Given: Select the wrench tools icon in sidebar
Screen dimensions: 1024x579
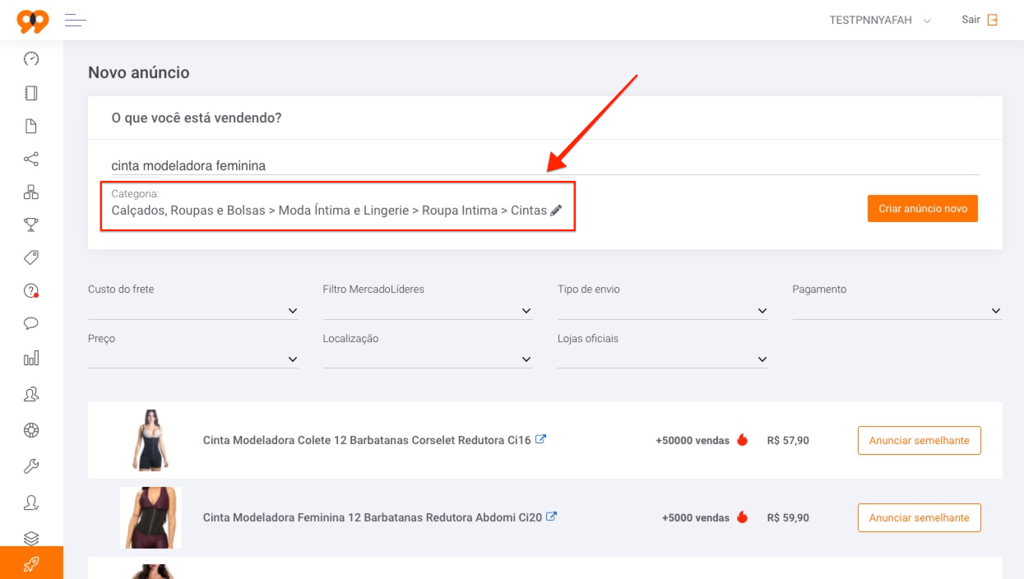Looking at the screenshot, I should click(x=31, y=466).
